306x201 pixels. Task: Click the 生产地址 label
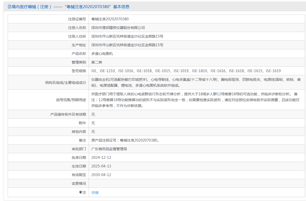click(79, 45)
